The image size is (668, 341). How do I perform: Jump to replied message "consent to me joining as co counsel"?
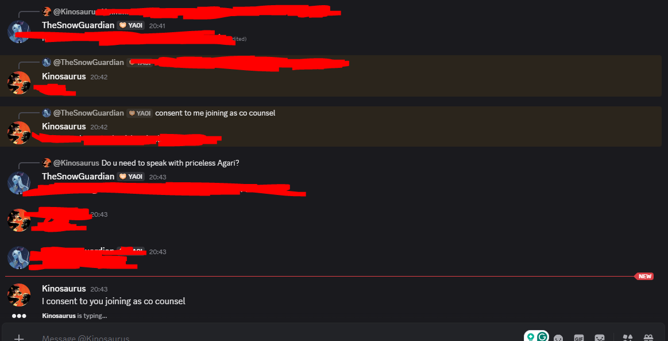pos(215,113)
